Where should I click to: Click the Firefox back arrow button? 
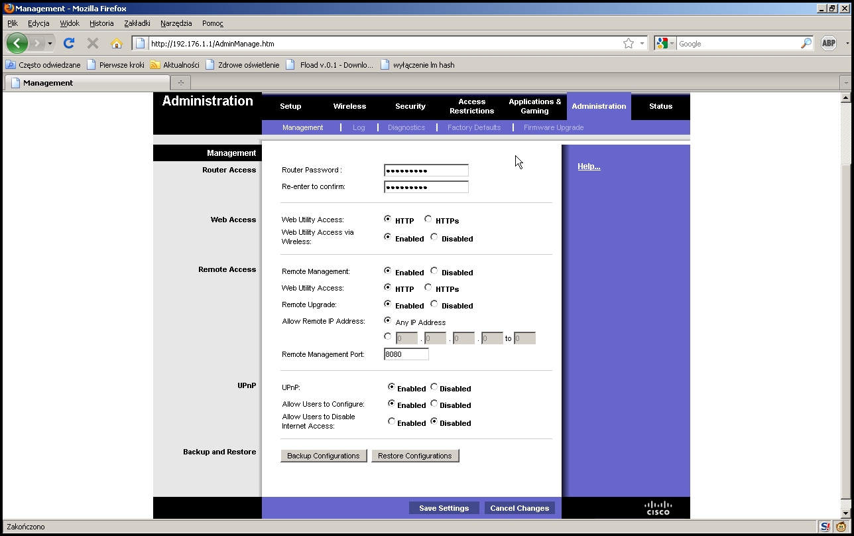coord(17,43)
